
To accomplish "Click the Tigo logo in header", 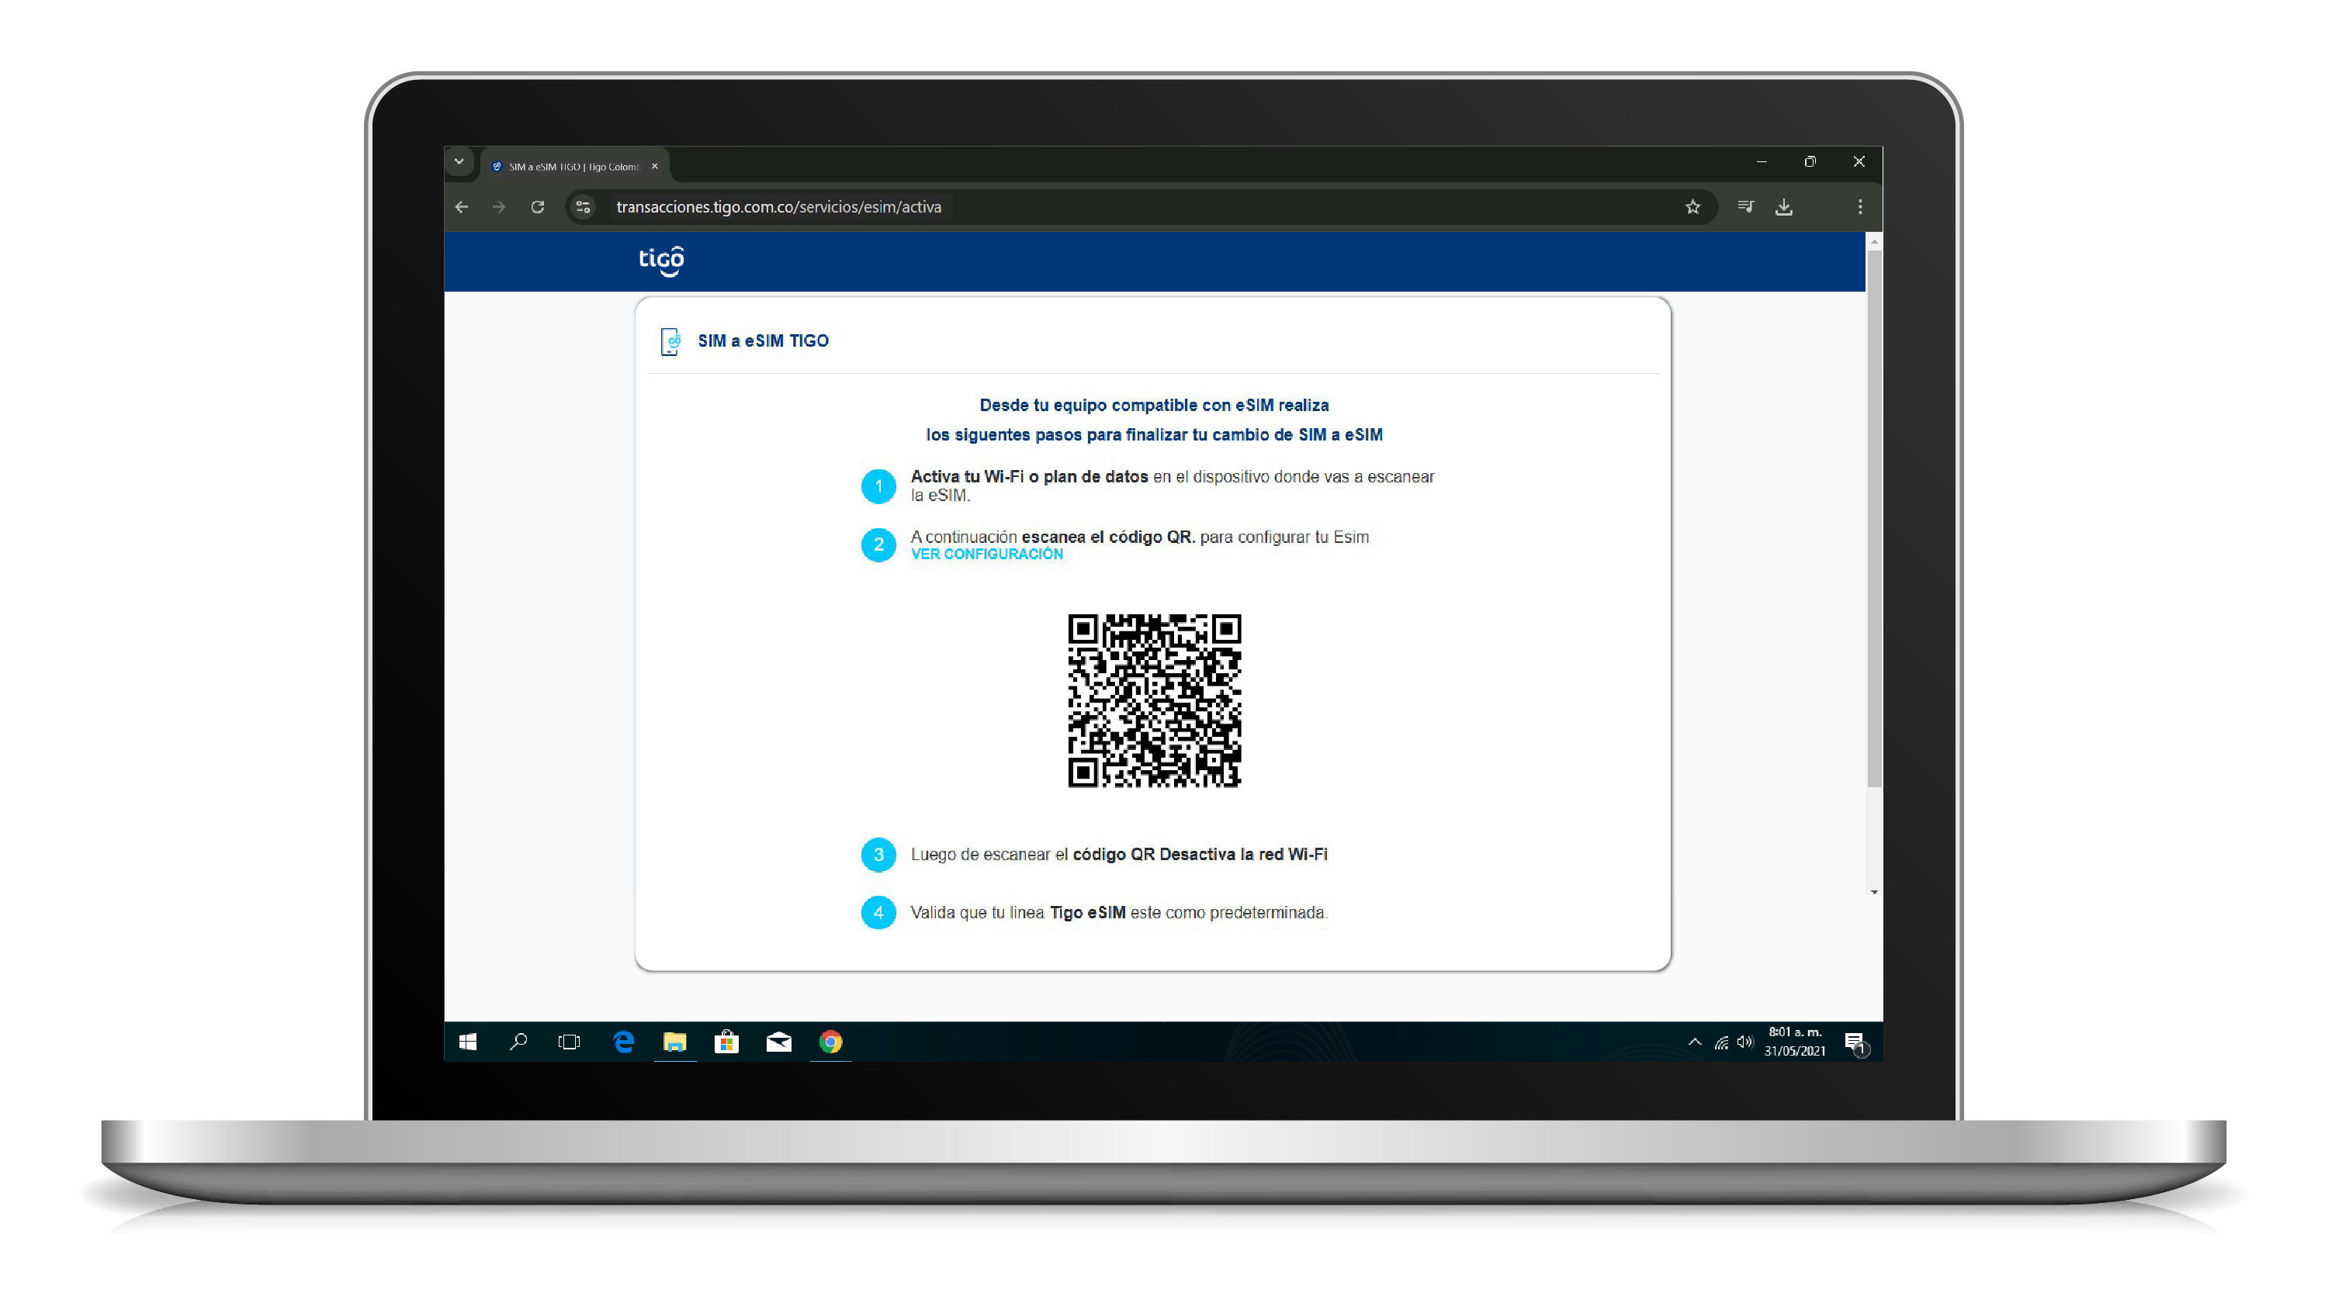I will [661, 261].
